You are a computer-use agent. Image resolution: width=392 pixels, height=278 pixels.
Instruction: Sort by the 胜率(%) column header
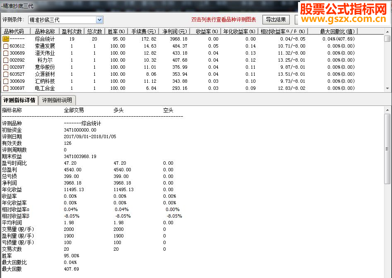click(116, 31)
